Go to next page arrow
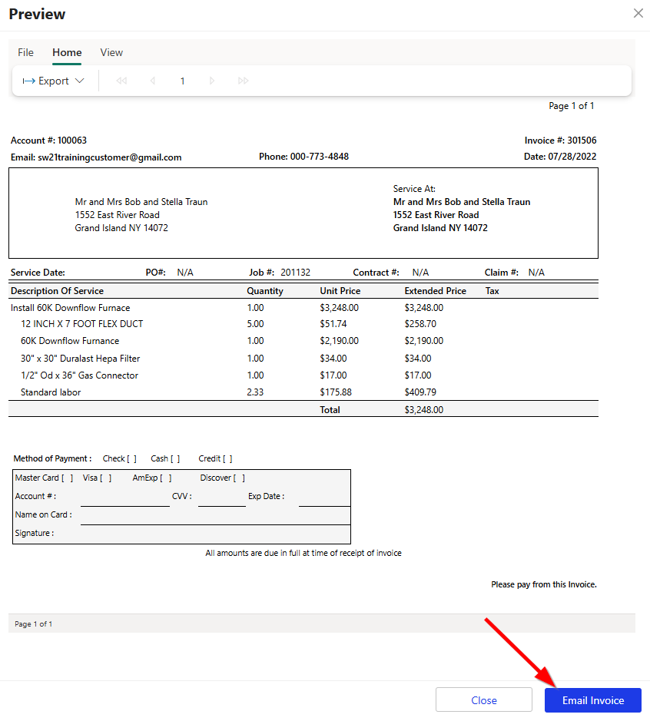Image resolution: width=650 pixels, height=721 pixels. pos(211,81)
